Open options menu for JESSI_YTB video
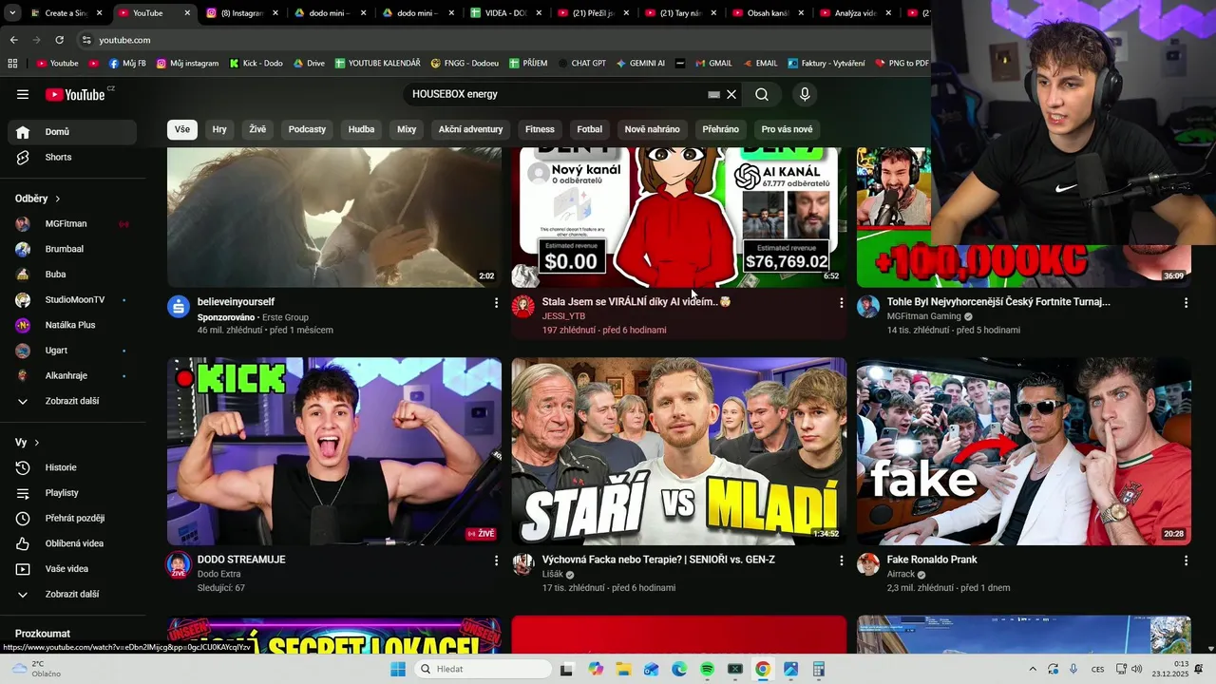 click(841, 302)
